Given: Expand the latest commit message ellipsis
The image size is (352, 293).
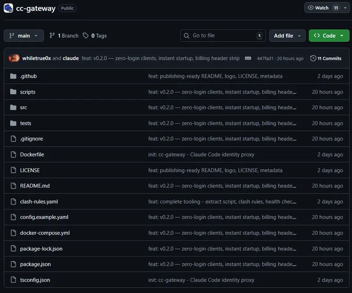Looking at the screenshot, I should (248, 58).
